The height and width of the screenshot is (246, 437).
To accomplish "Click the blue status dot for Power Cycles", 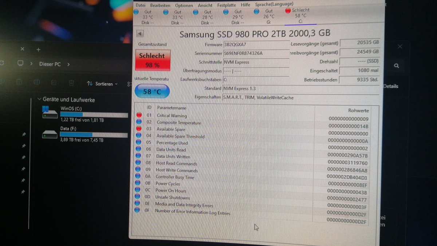I will (x=138, y=183).
